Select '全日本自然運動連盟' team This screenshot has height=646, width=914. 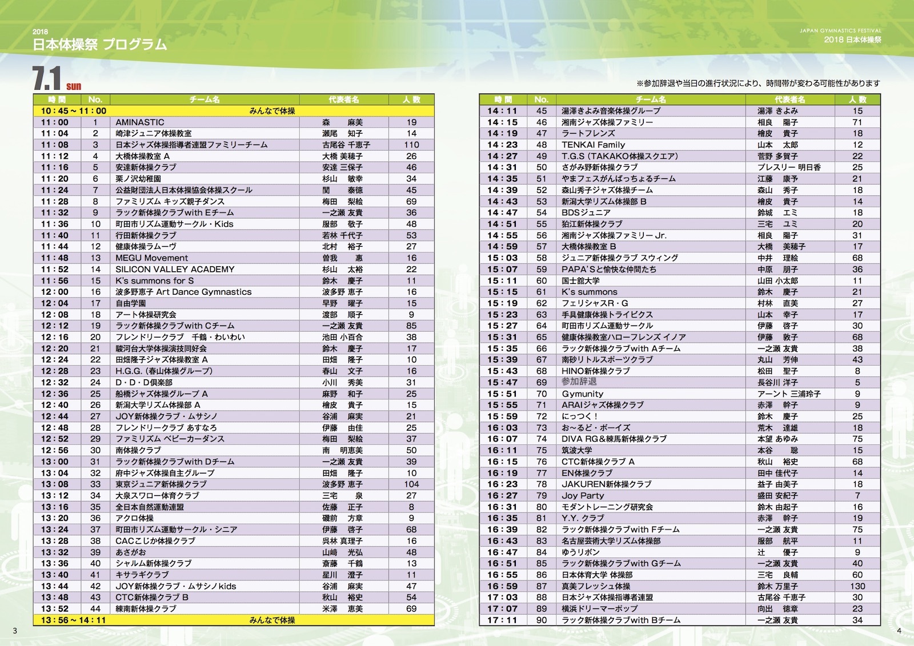150,507
